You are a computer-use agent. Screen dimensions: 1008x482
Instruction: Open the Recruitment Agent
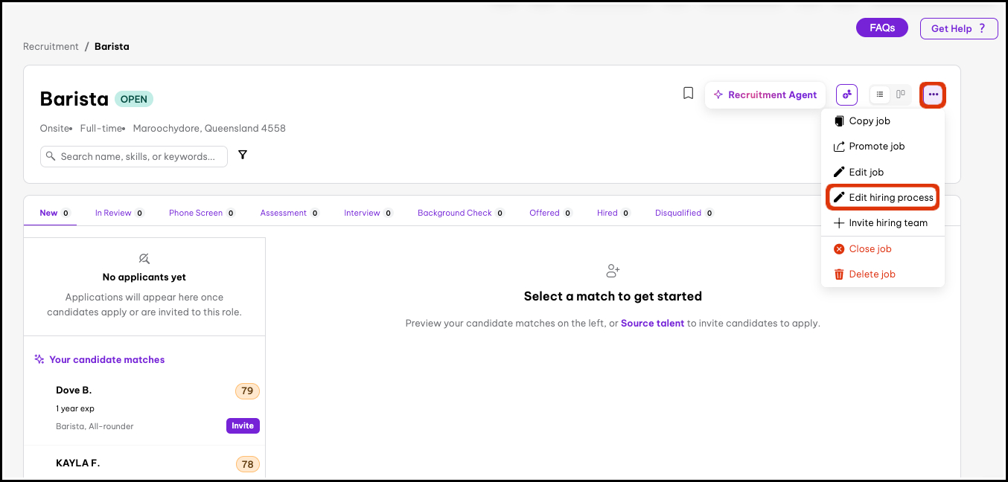[x=765, y=95]
